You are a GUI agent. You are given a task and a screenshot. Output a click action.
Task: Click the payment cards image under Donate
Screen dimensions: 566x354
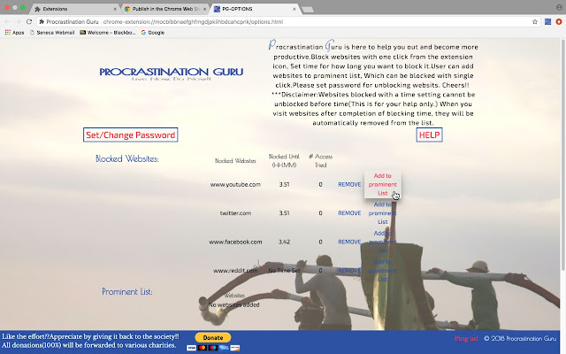click(213, 348)
